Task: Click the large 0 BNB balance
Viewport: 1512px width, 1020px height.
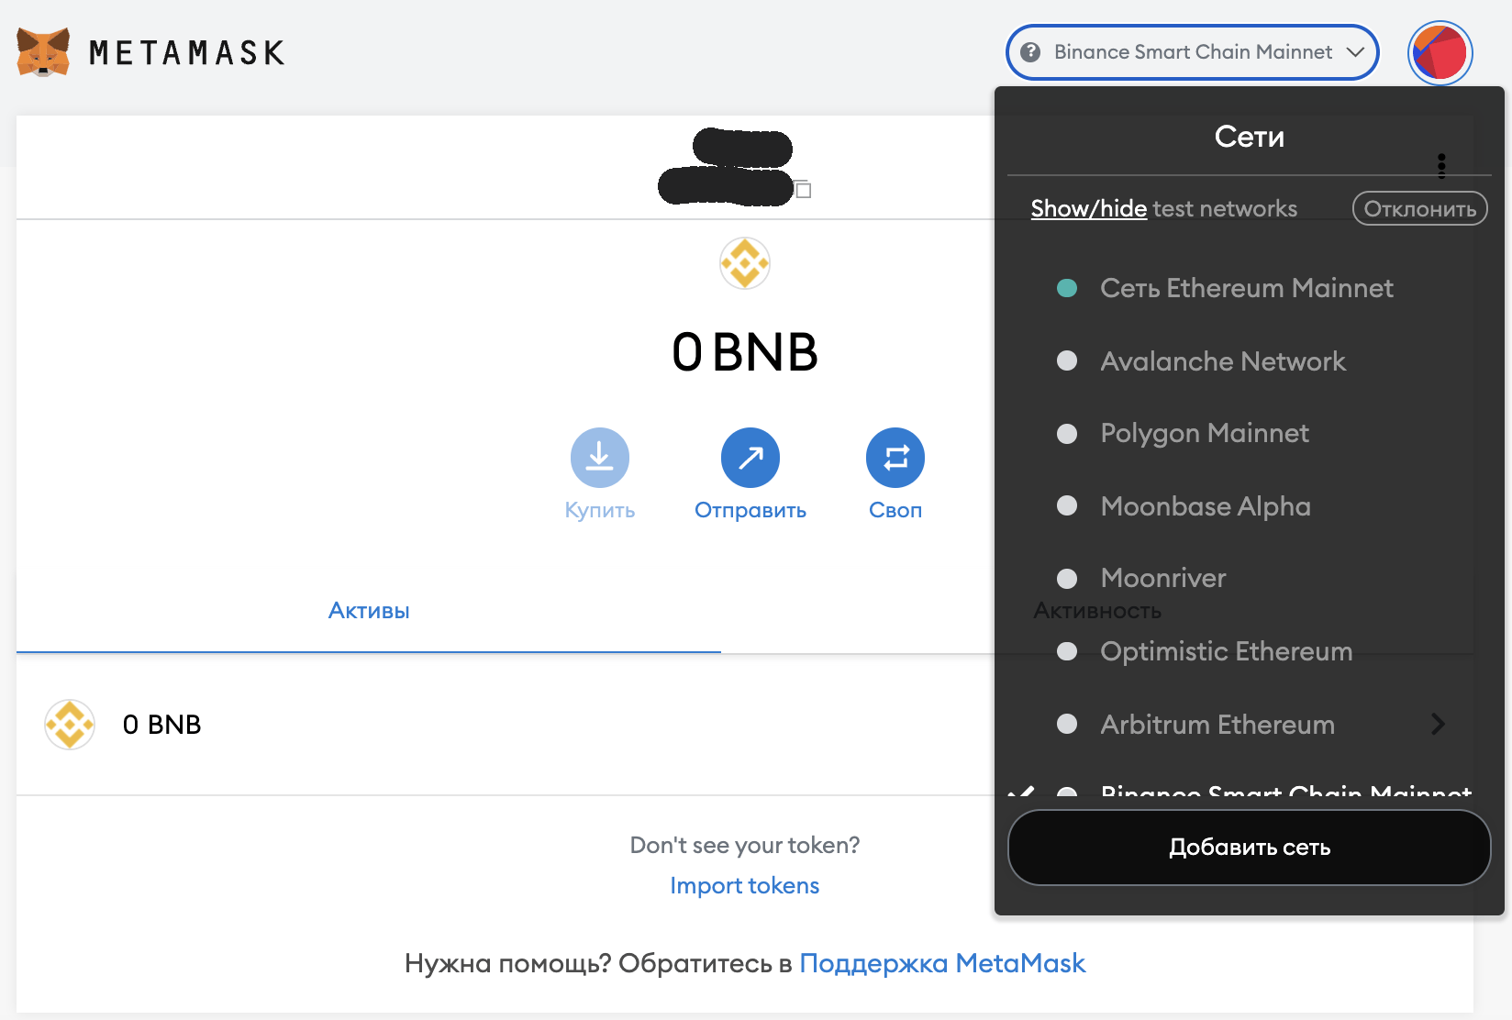Action: click(744, 352)
